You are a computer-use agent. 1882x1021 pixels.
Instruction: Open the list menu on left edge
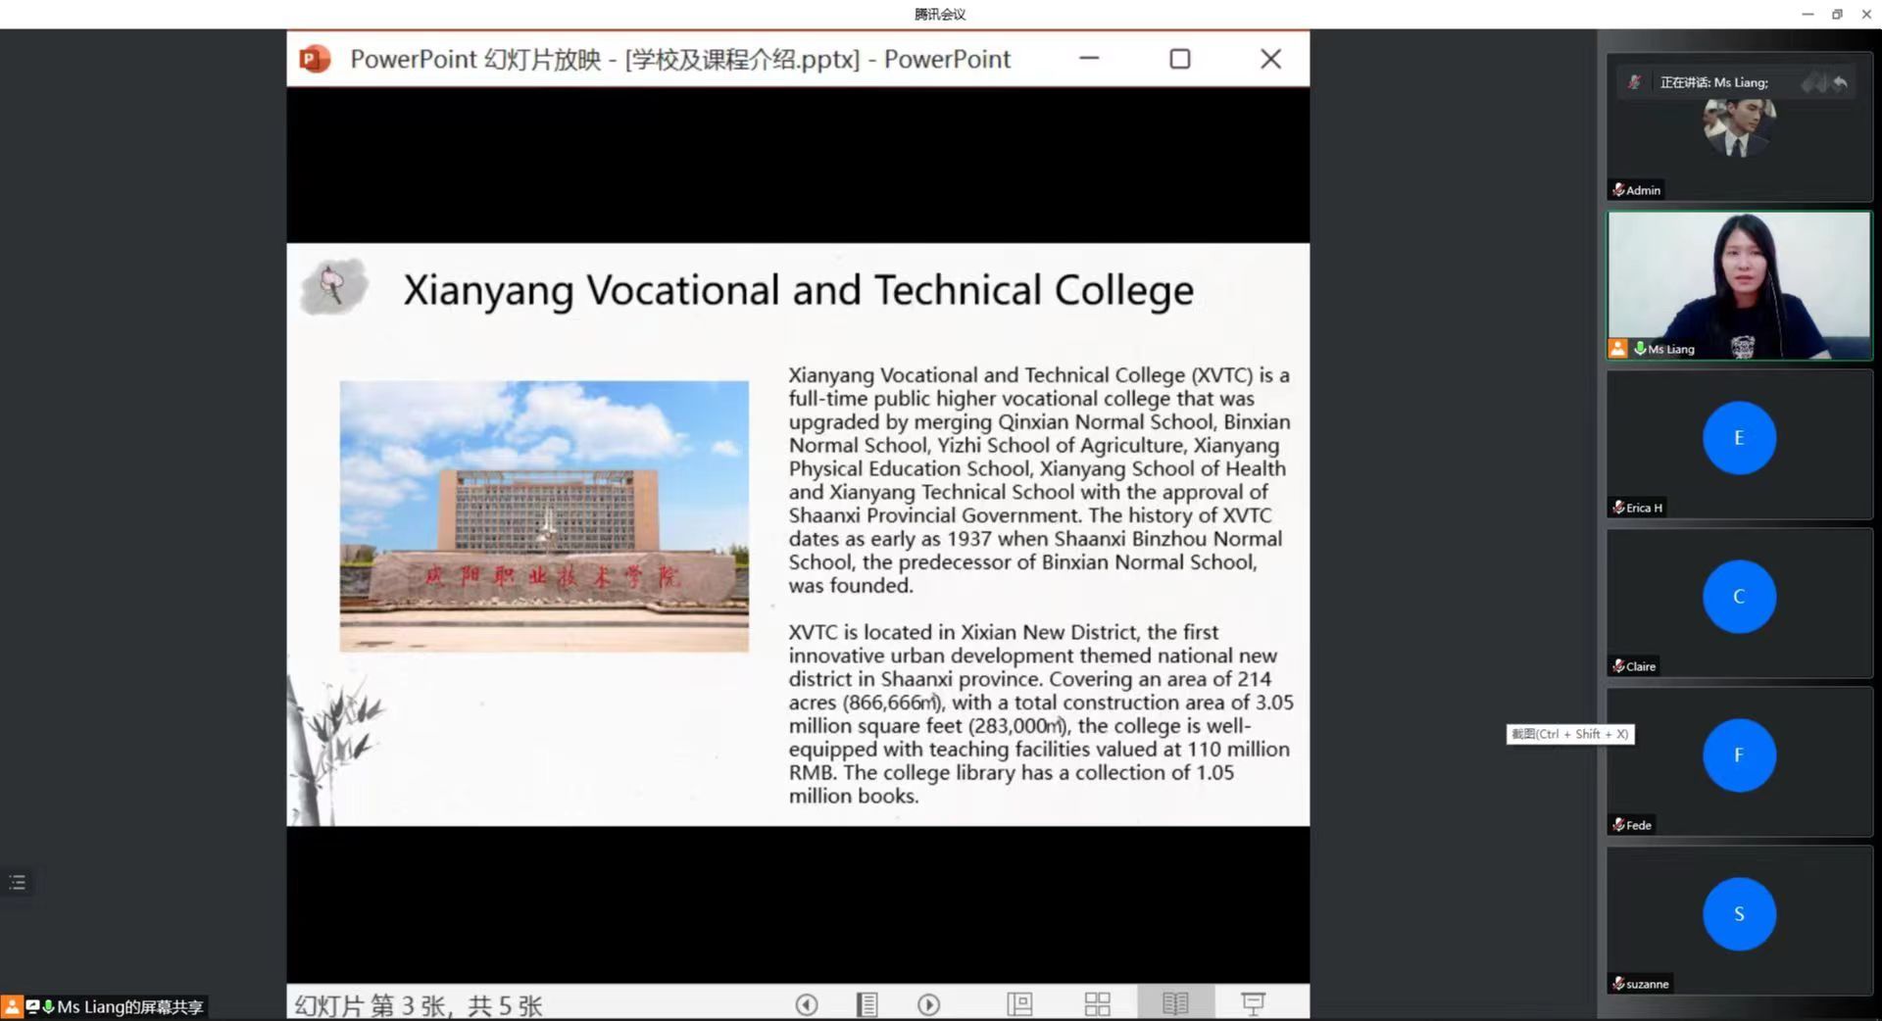18,883
